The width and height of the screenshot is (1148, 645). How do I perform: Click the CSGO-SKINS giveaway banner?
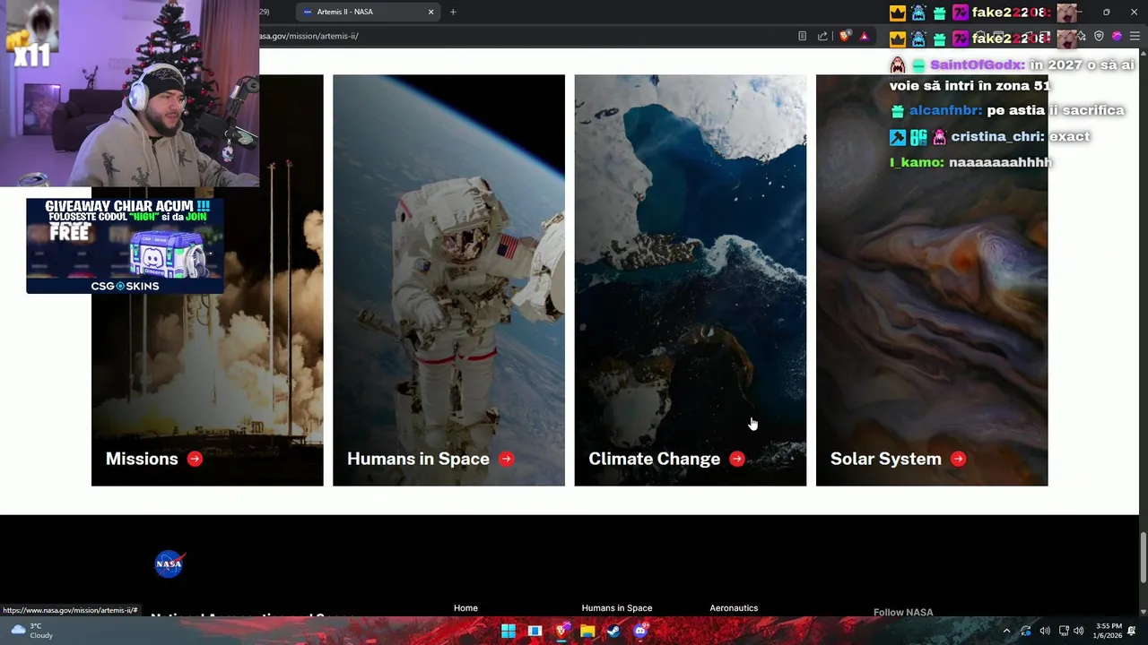pos(125,245)
